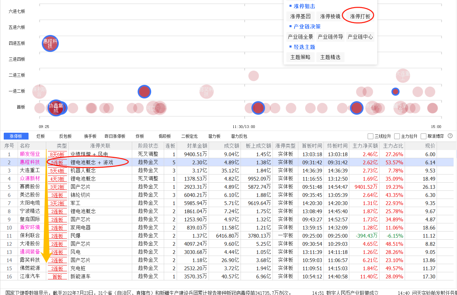Open 产业链中心 in the menu panel
Image resolution: width=457 pixels, height=295 pixels.
[360, 37]
